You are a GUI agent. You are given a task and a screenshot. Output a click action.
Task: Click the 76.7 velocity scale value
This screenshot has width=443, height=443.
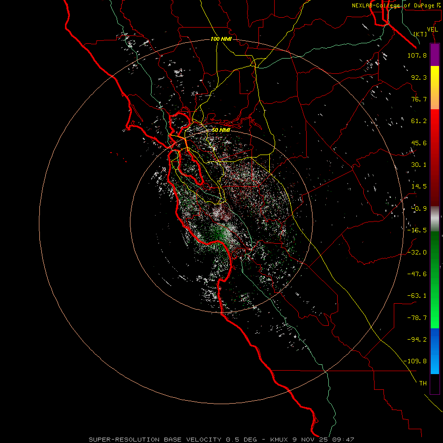tap(419, 99)
